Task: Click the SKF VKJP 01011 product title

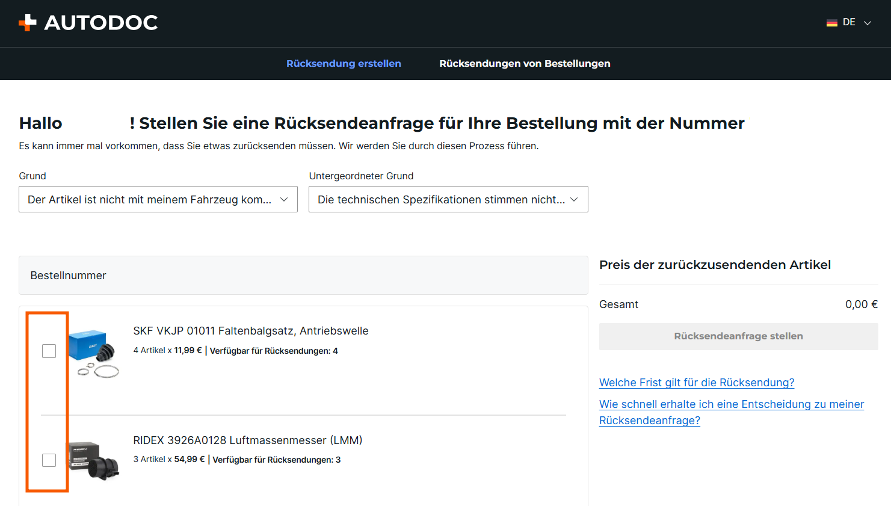Action: 250,331
